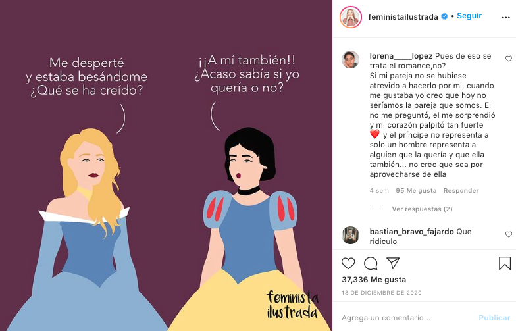This screenshot has height=331, width=516.
Task: Expand Ver respuestas (2) replies
Action: coord(422,209)
